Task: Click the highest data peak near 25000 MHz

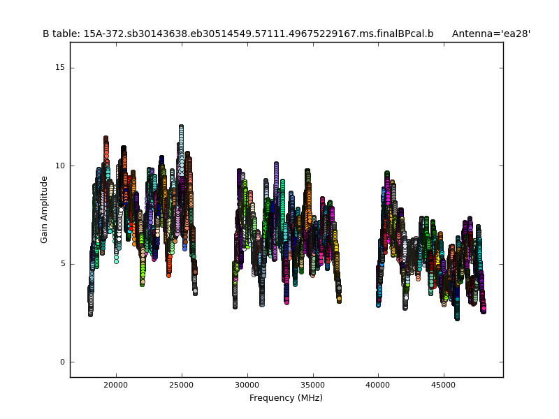Action: click(181, 128)
